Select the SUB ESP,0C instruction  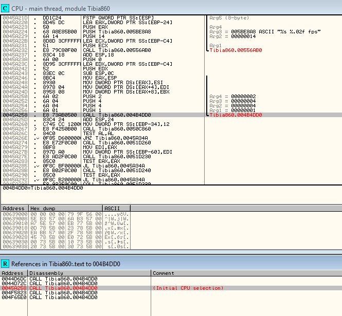click(x=98, y=73)
